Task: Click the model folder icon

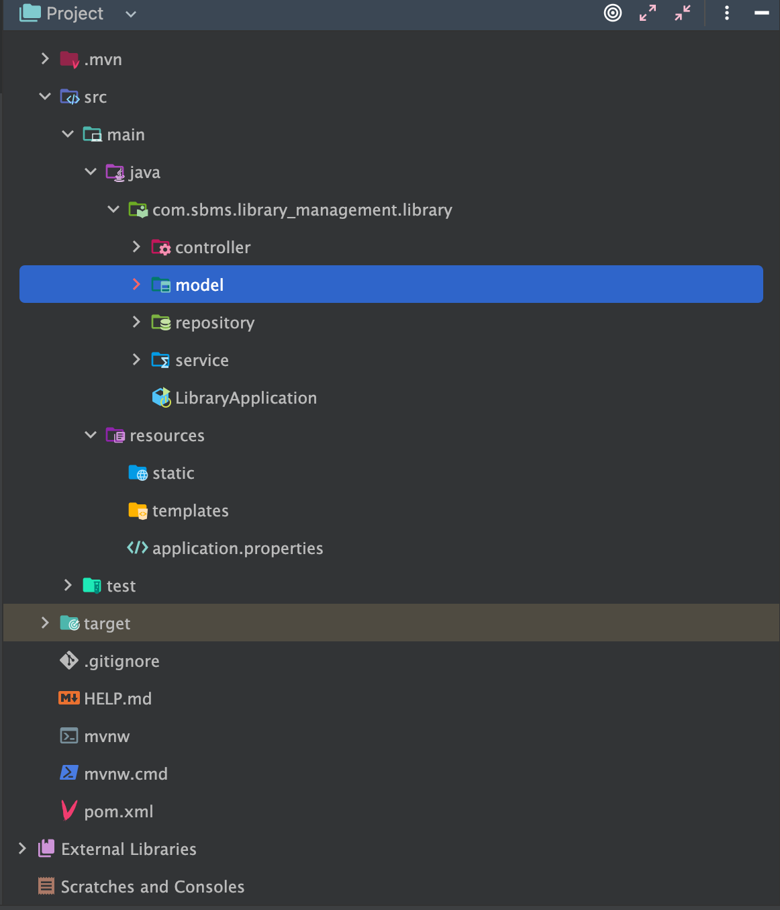Action: click(161, 285)
